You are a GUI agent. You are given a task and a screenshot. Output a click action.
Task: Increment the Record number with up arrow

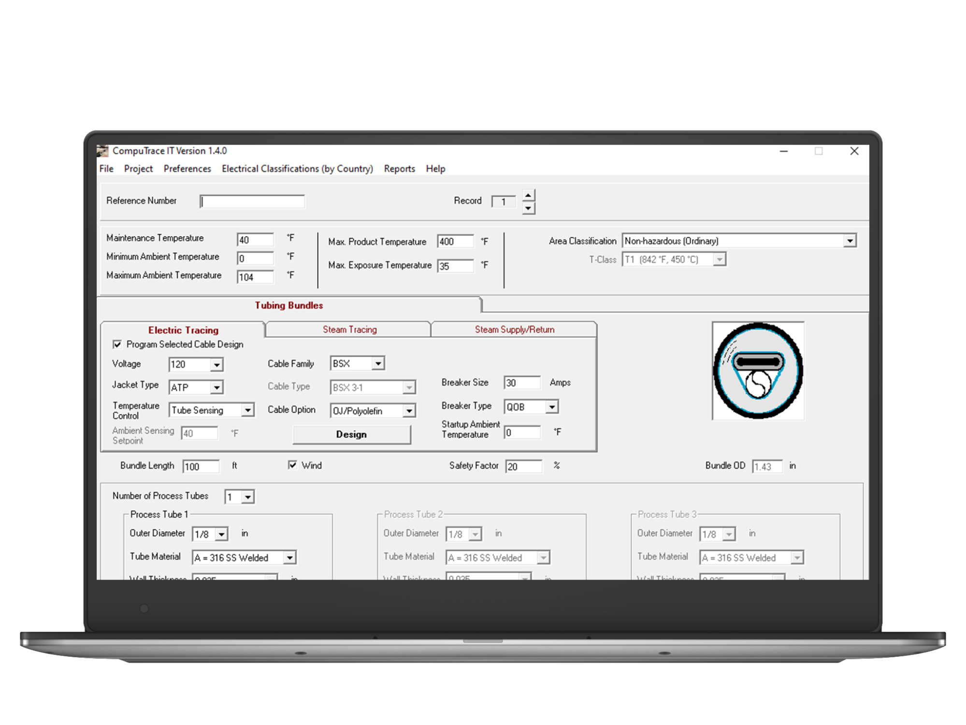coord(529,195)
